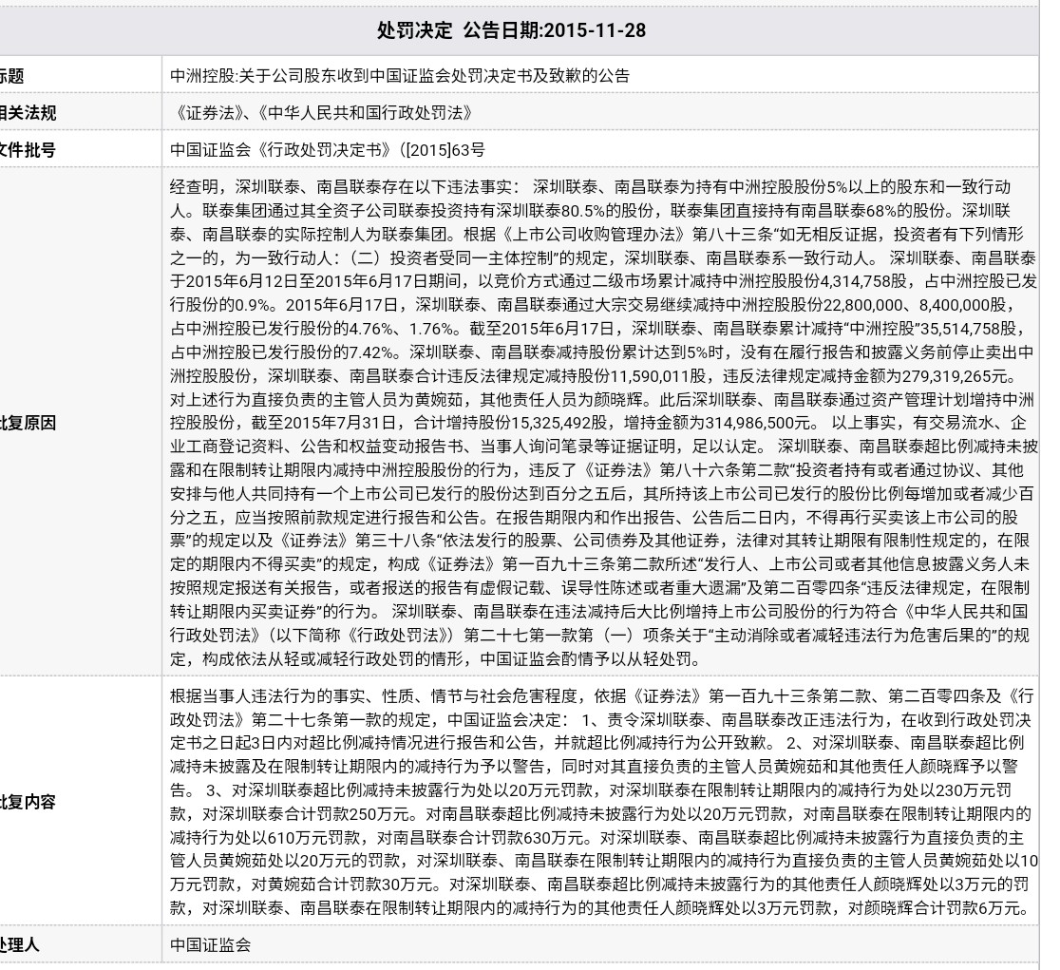Click the paragraph beginning '根据当事人违法行为的事实、性质'
This screenshot has width=1060, height=970.
coord(604,802)
